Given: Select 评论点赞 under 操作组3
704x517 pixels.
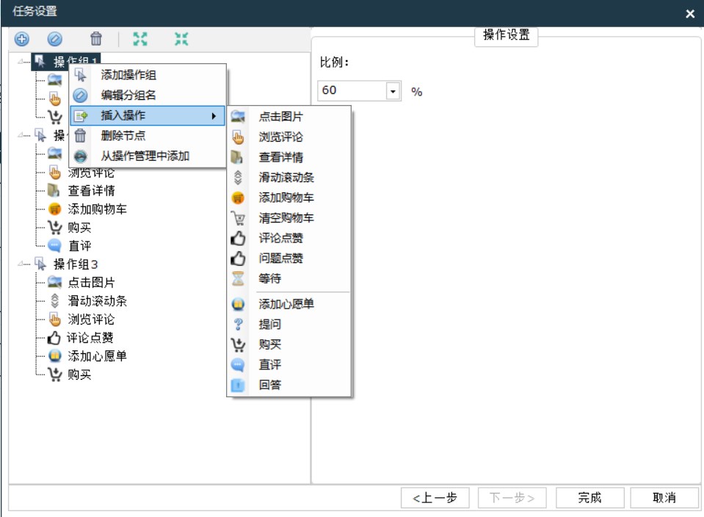Looking at the screenshot, I should click(x=90, y=338).
